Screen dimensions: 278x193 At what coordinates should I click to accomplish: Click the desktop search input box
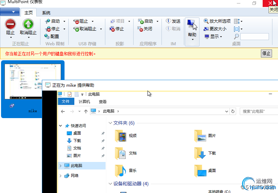(255, 37)
